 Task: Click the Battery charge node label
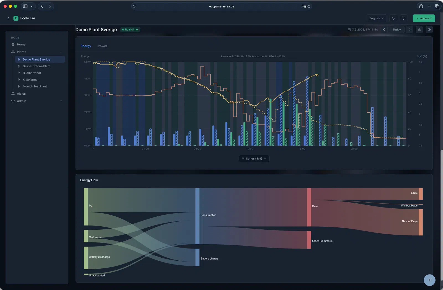pos(209,259)
